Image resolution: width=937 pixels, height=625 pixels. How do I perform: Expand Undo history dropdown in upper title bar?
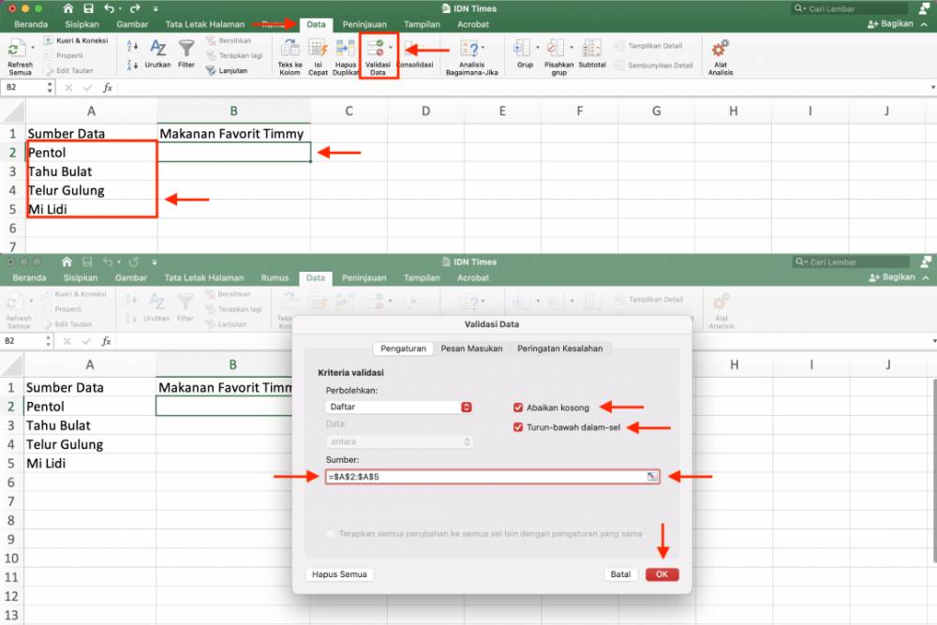pos(120,9)
